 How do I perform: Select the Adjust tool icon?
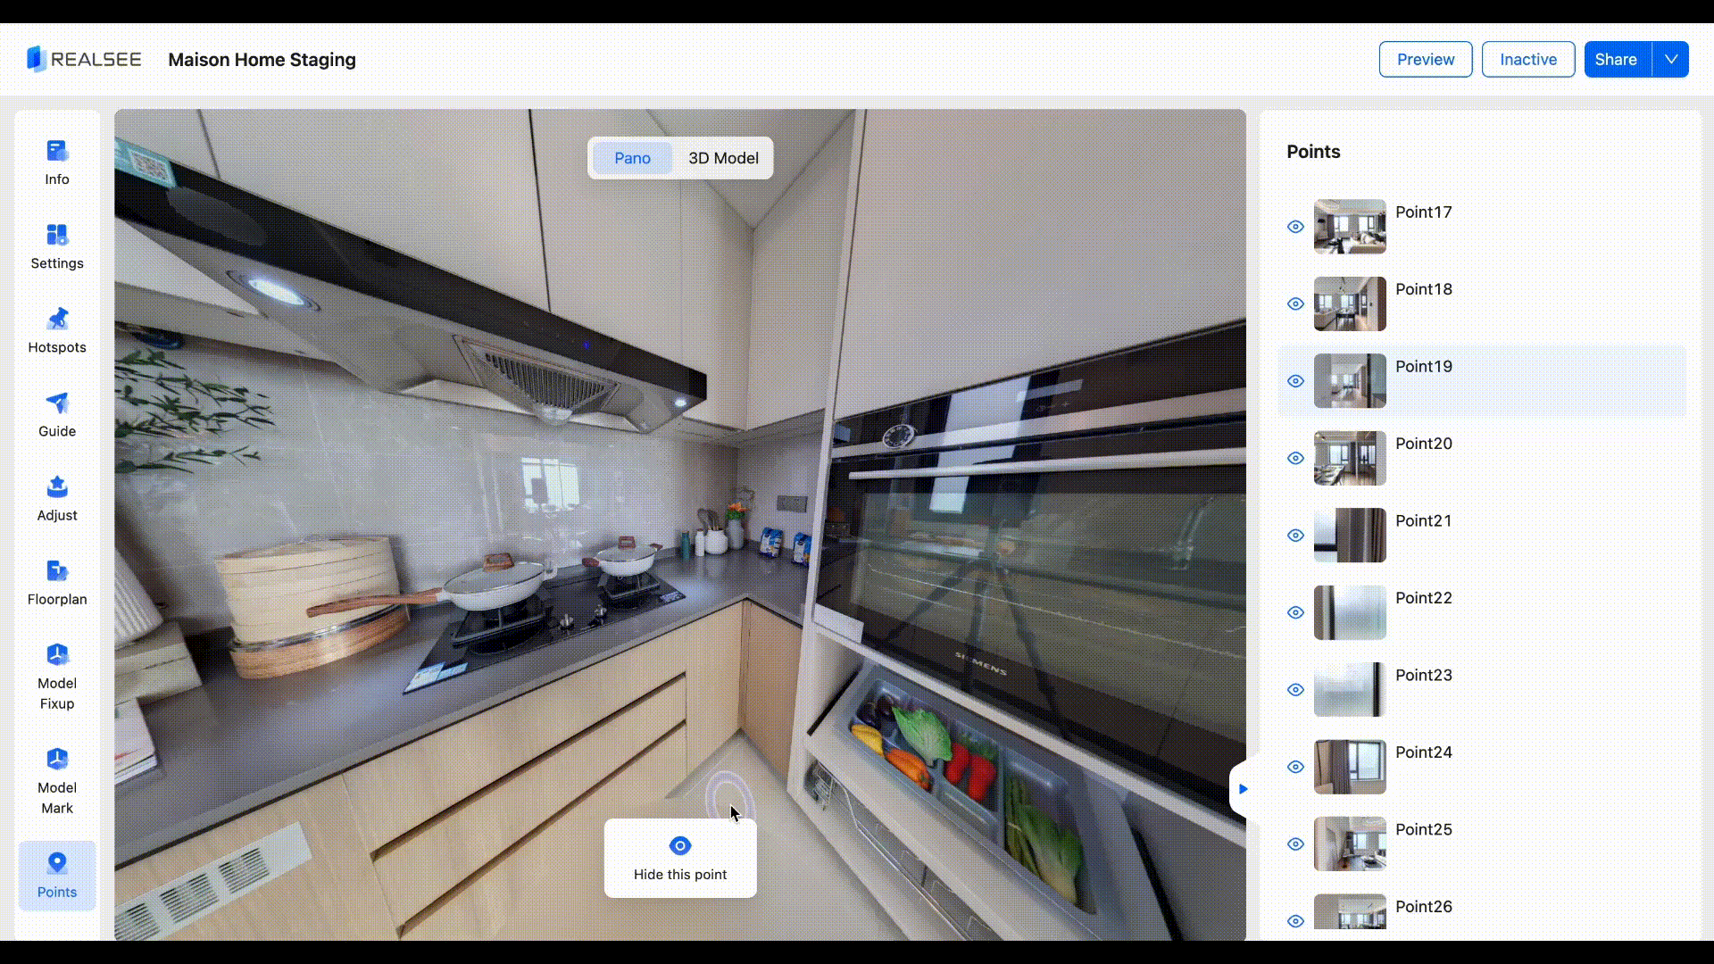coord(57,486)
